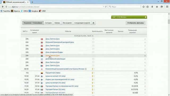This screenshot has width=170, height=96.
Task: Click previous value €3,581B cell
Action: click(135, 86)
